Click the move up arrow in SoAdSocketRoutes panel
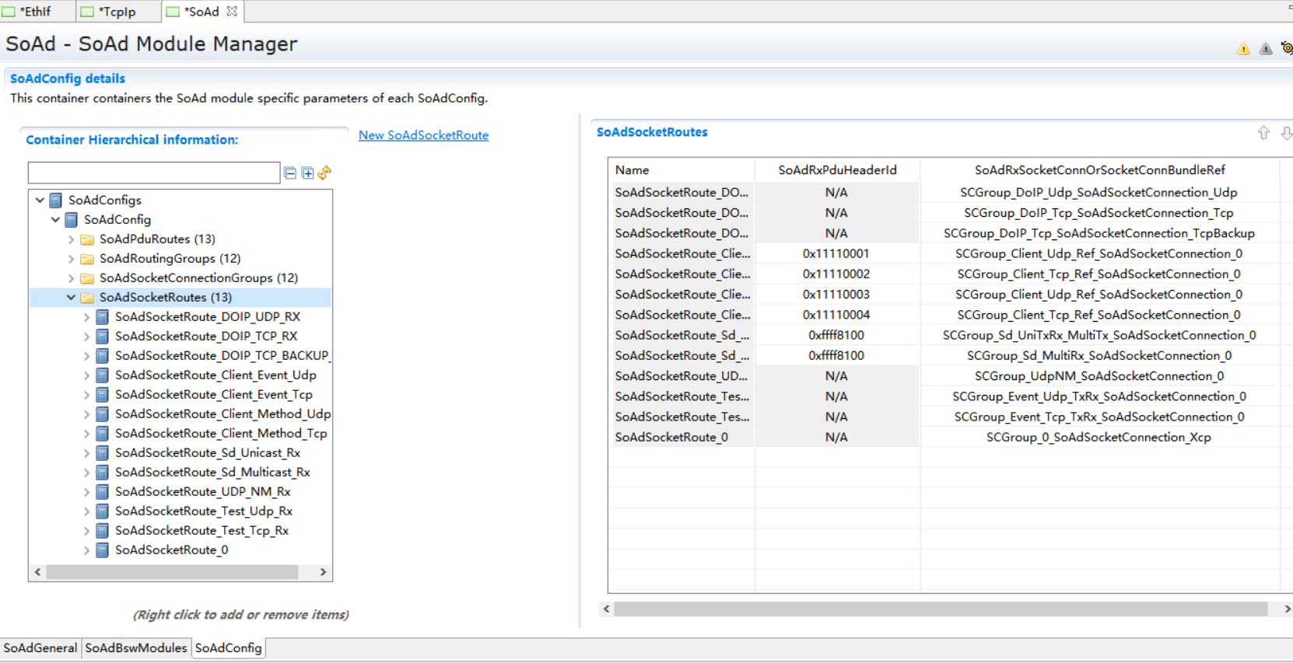 [1263, 133]
